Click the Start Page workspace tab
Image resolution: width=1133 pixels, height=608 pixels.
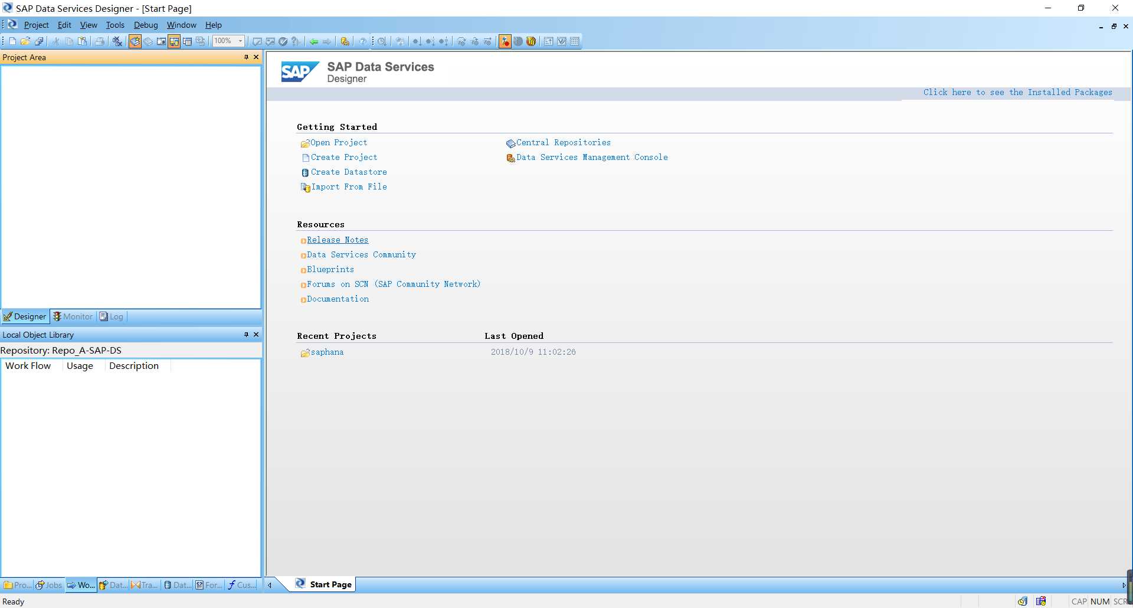click(324, 584)
